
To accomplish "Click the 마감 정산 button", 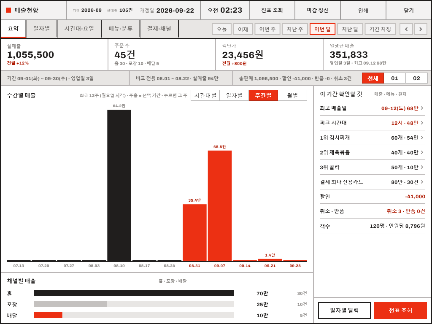I will pos(318,10).
